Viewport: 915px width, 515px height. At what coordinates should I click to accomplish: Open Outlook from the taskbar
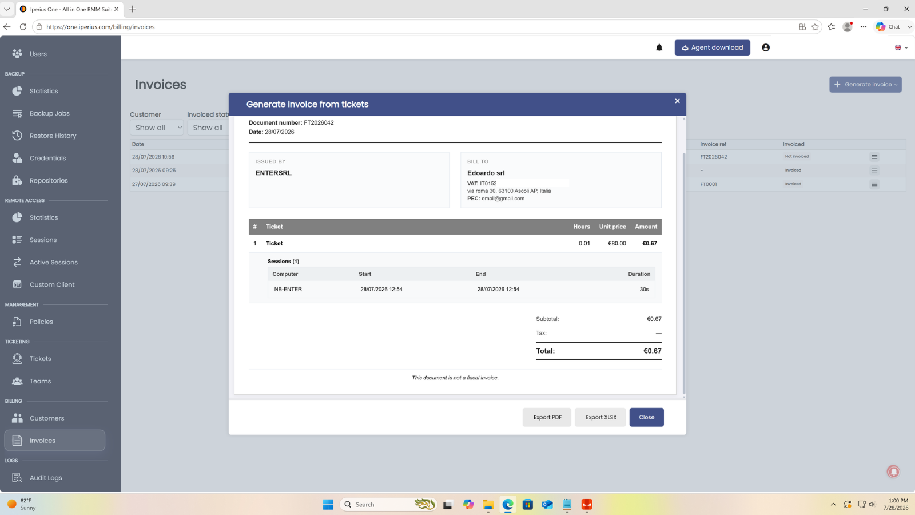547,504
